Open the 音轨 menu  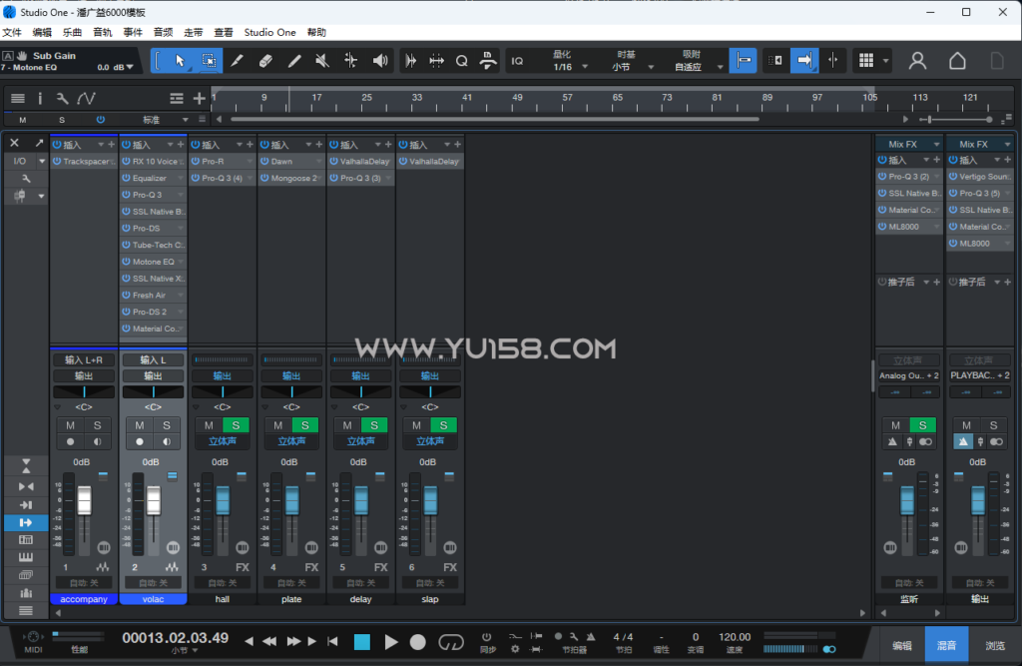103,33
